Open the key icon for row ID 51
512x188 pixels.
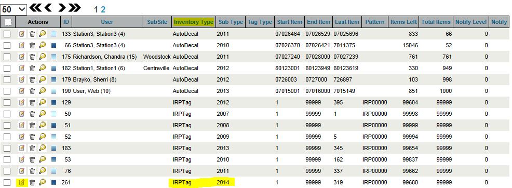(43, 125)
